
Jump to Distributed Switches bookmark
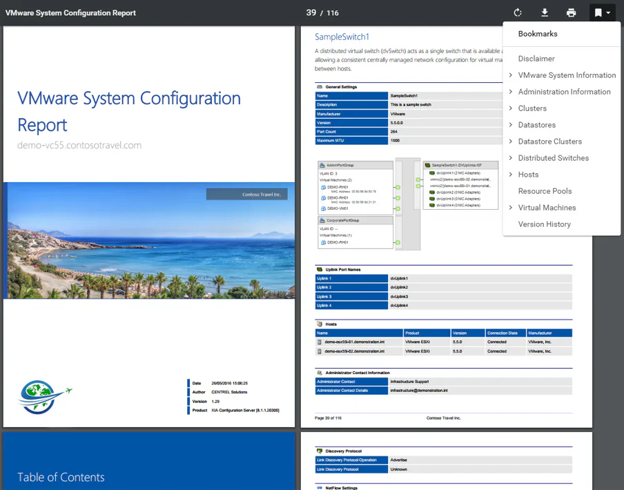[553, 158]
